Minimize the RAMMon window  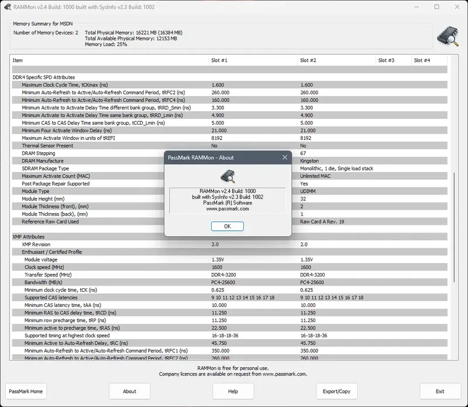tap(417, 7)
